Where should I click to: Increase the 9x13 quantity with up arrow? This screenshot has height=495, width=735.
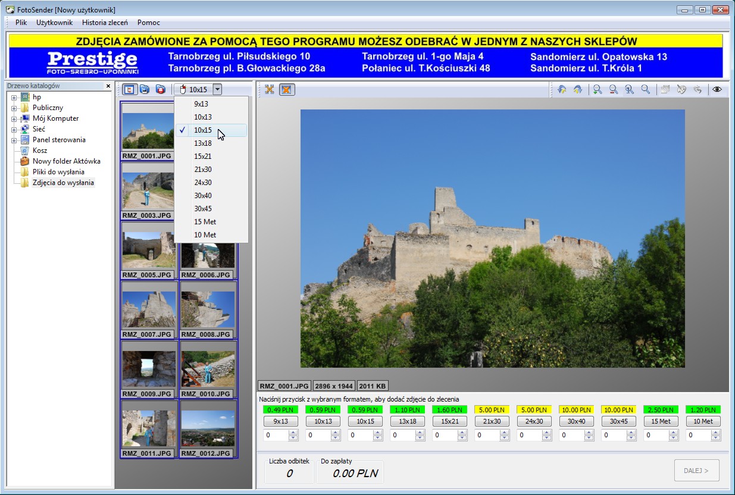tap(293, 433)
